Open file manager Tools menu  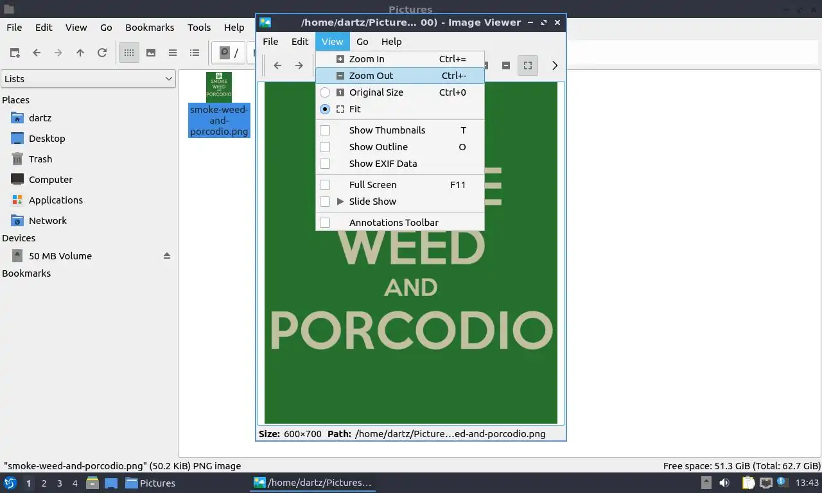click(x=199, y=28)
